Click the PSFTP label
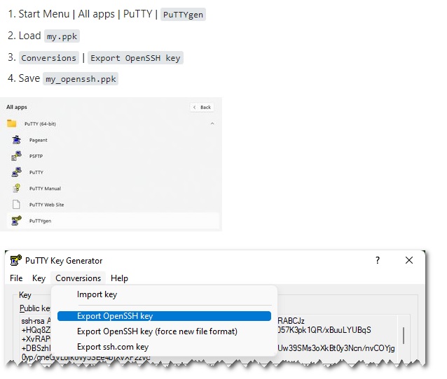Screen dimensions: 447x379 click(x=36, y=156)
